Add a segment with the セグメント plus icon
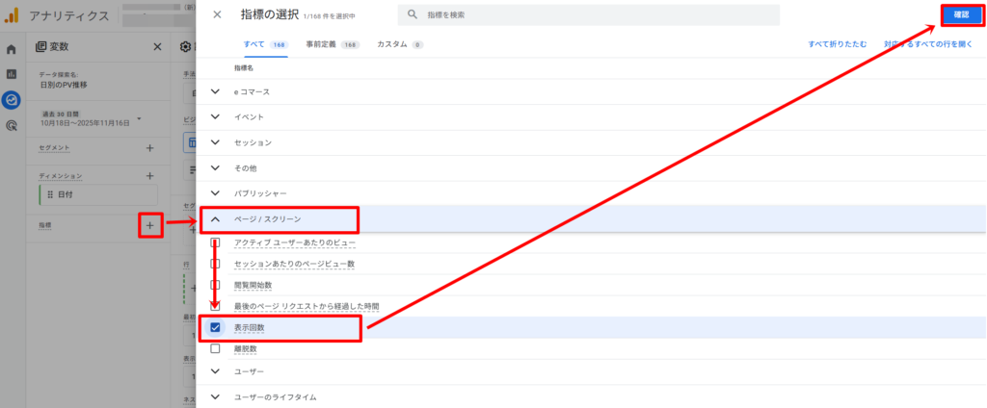This screenshot has width=987, height=408. [149, 148]
